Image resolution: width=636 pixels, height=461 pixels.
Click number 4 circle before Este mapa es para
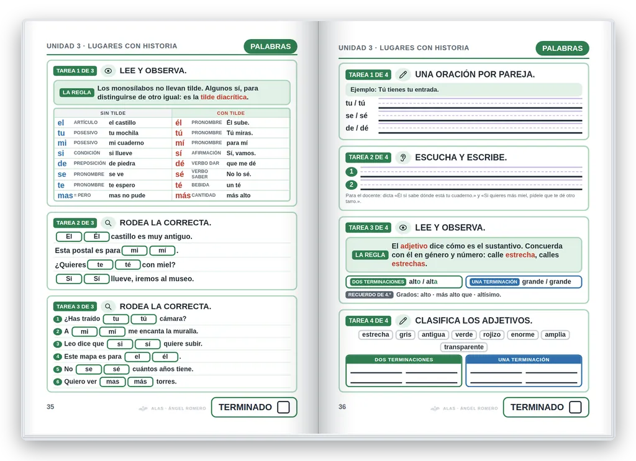(x=58, y=357)
